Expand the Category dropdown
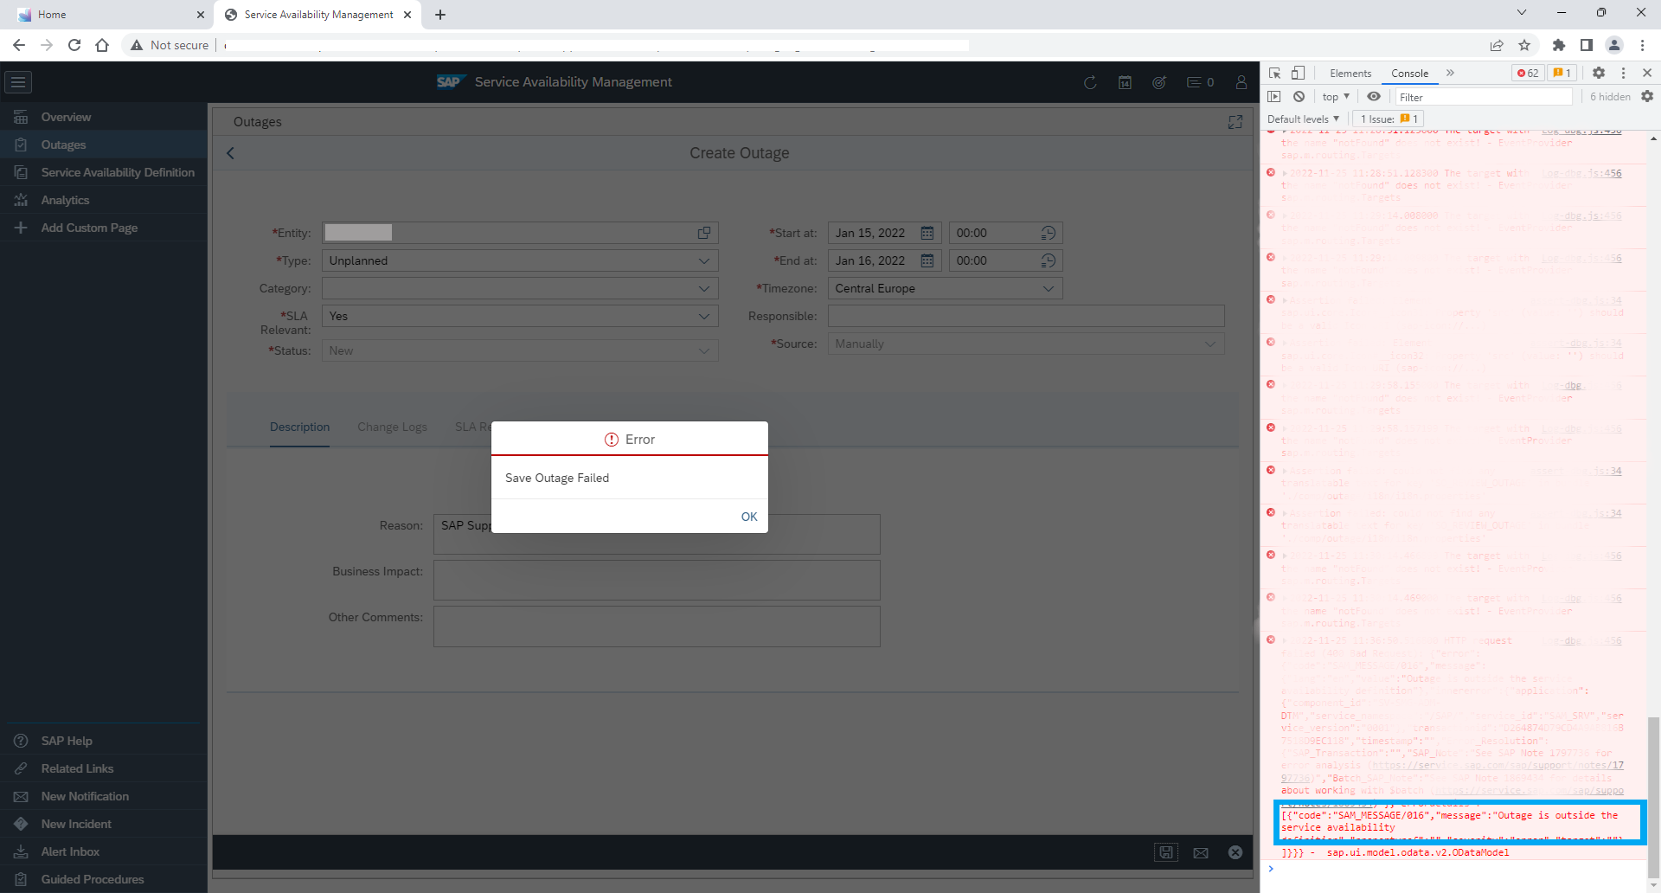 [x=704, y=288]
